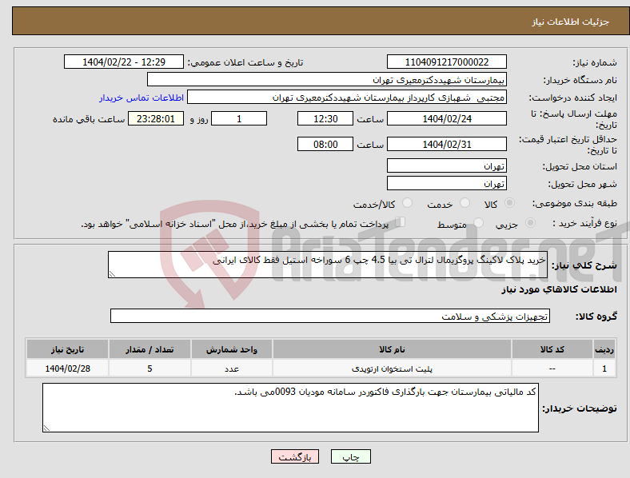
Task: Click the تعداد / مقدار column header
Action: [x=150, y=349]
